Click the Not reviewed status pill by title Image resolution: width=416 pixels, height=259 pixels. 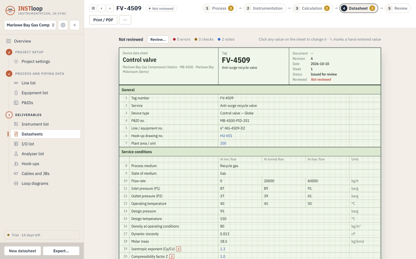161,9
